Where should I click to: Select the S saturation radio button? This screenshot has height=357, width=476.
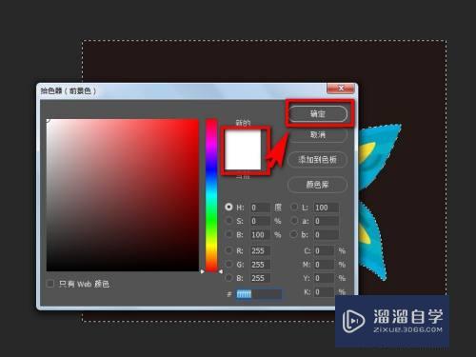(x=228, y=221)
